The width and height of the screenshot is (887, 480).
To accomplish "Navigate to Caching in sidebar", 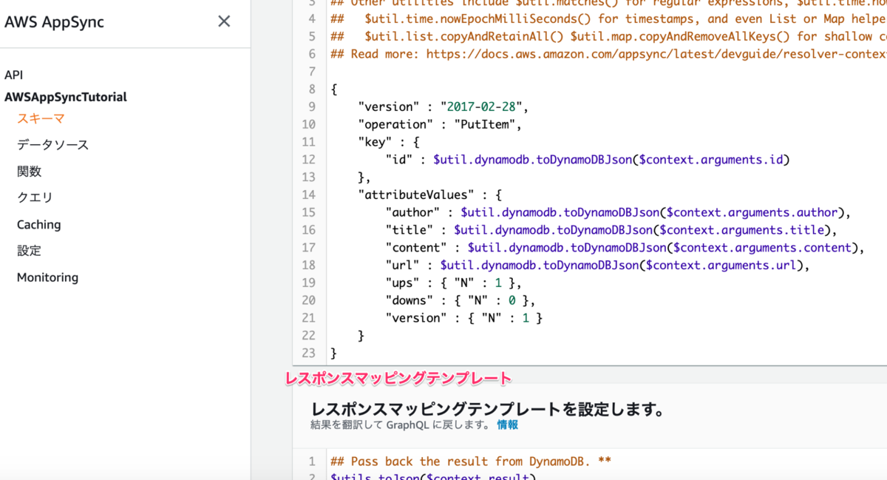I will click(x=39, y=224).
